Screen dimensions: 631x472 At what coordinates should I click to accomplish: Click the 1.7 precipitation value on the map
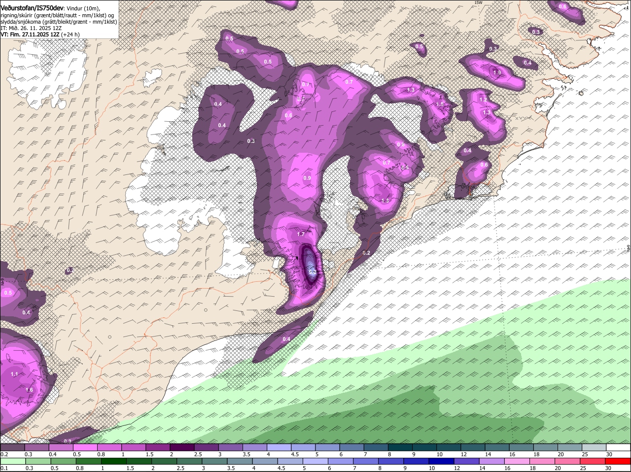click(x=301, y=235)
